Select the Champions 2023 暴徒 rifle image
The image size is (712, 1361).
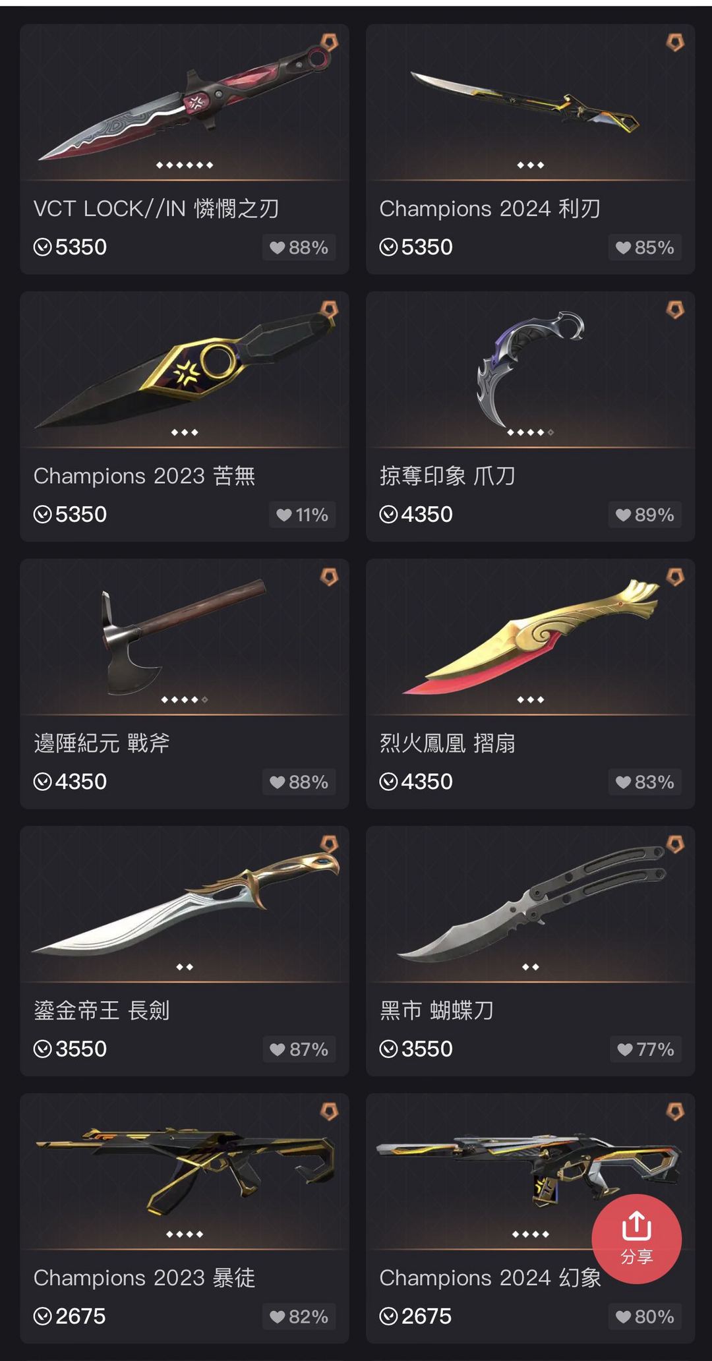[x=185, y=1171]
